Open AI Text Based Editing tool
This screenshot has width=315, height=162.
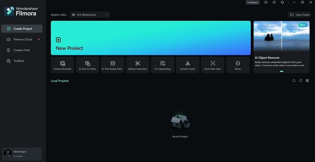[112, 65]
